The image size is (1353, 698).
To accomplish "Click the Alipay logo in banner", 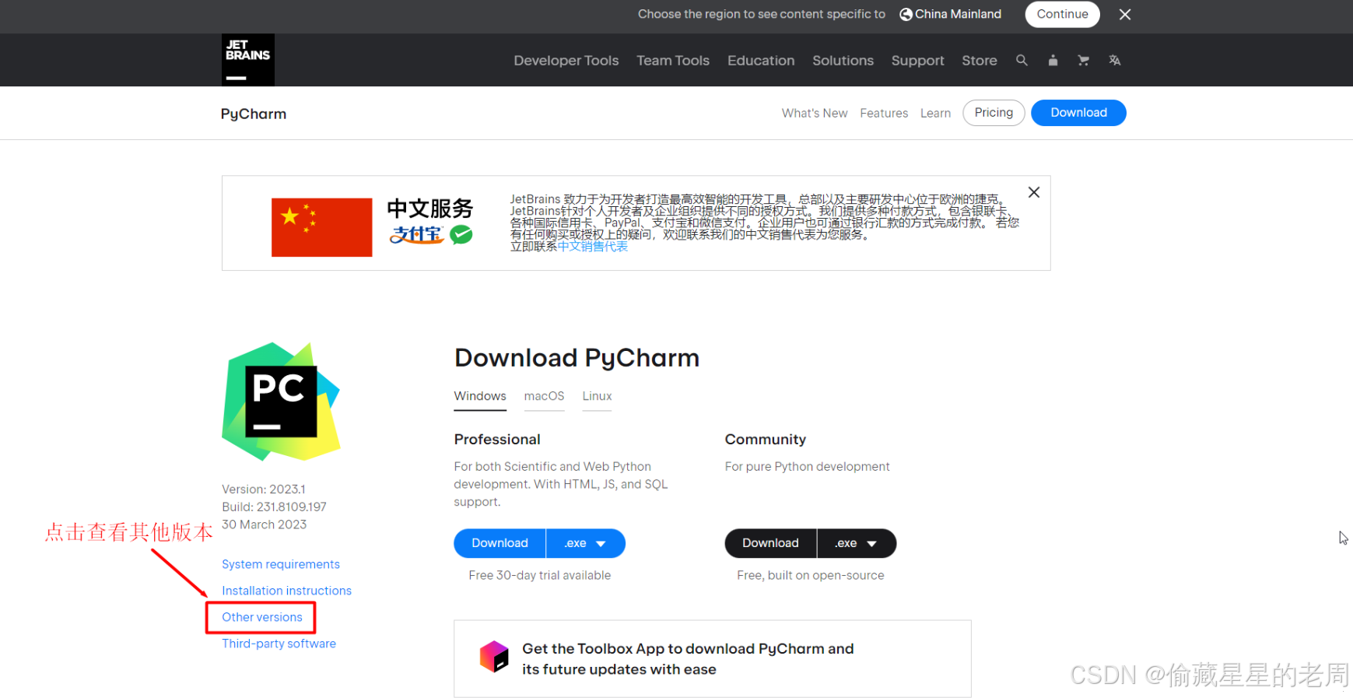I will (417, 234).
